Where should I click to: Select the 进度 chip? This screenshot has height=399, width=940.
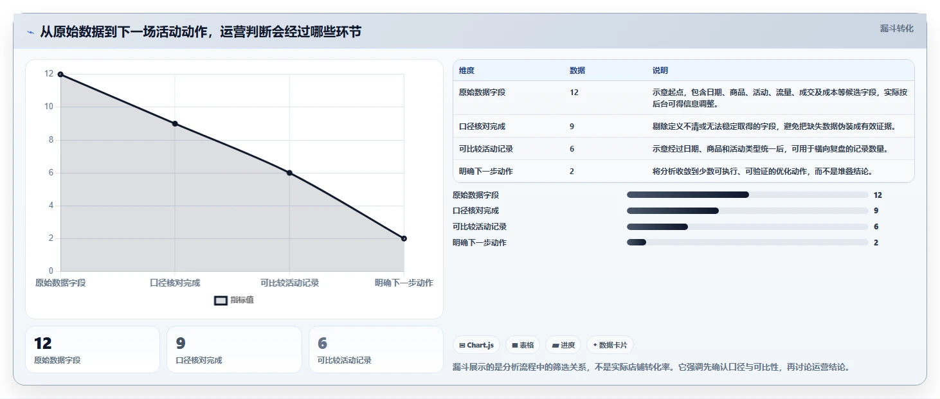click(x=563, y=345)
